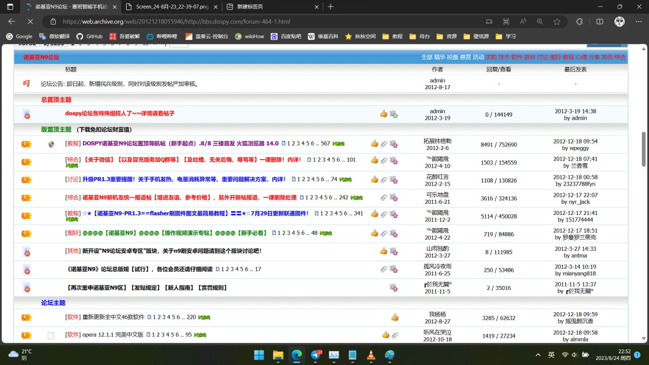Stop page loading with the X button
This screenshot has width=649, height=365.
tap(30, 22)
